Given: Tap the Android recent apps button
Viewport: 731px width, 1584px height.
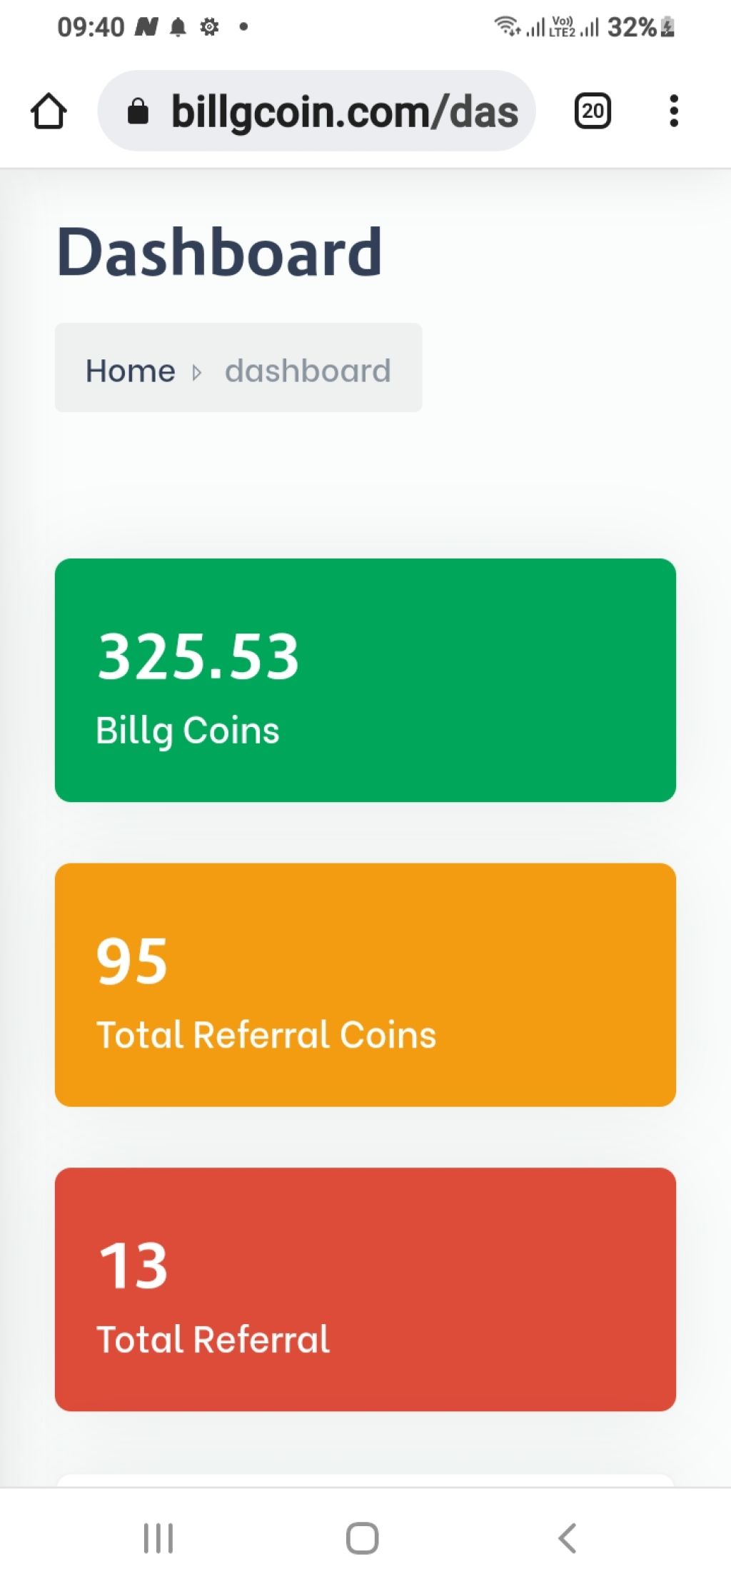Looking at the screenshot, I should (158, 1538).
